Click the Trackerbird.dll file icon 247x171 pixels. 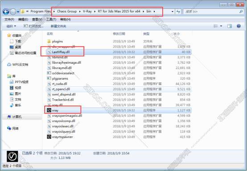[49, 100]
